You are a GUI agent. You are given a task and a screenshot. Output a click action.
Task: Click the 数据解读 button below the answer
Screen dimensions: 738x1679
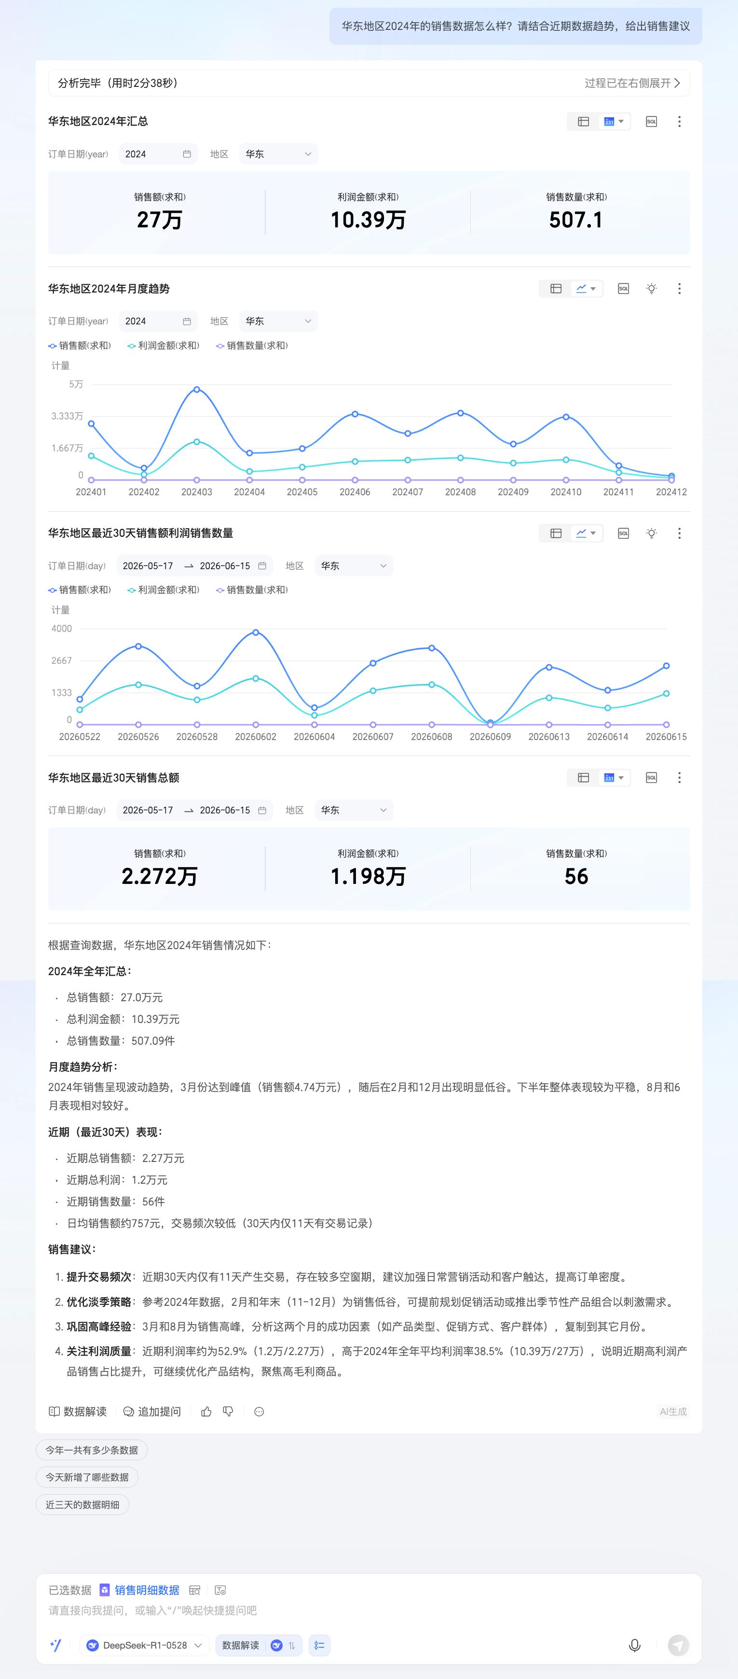pos(78,1411)
